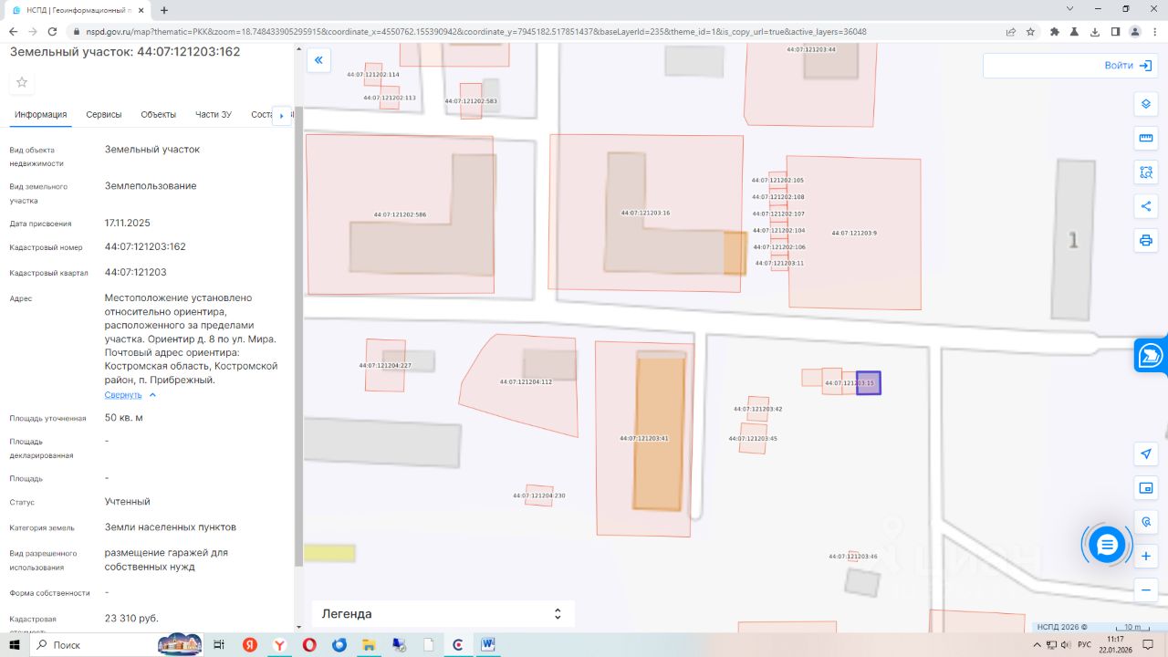Image resolution: width=1168 pixels, height=657 pixels.
Task: Open the blue side widget tab
Action: pyautogui.click(x=1152, y=355)
